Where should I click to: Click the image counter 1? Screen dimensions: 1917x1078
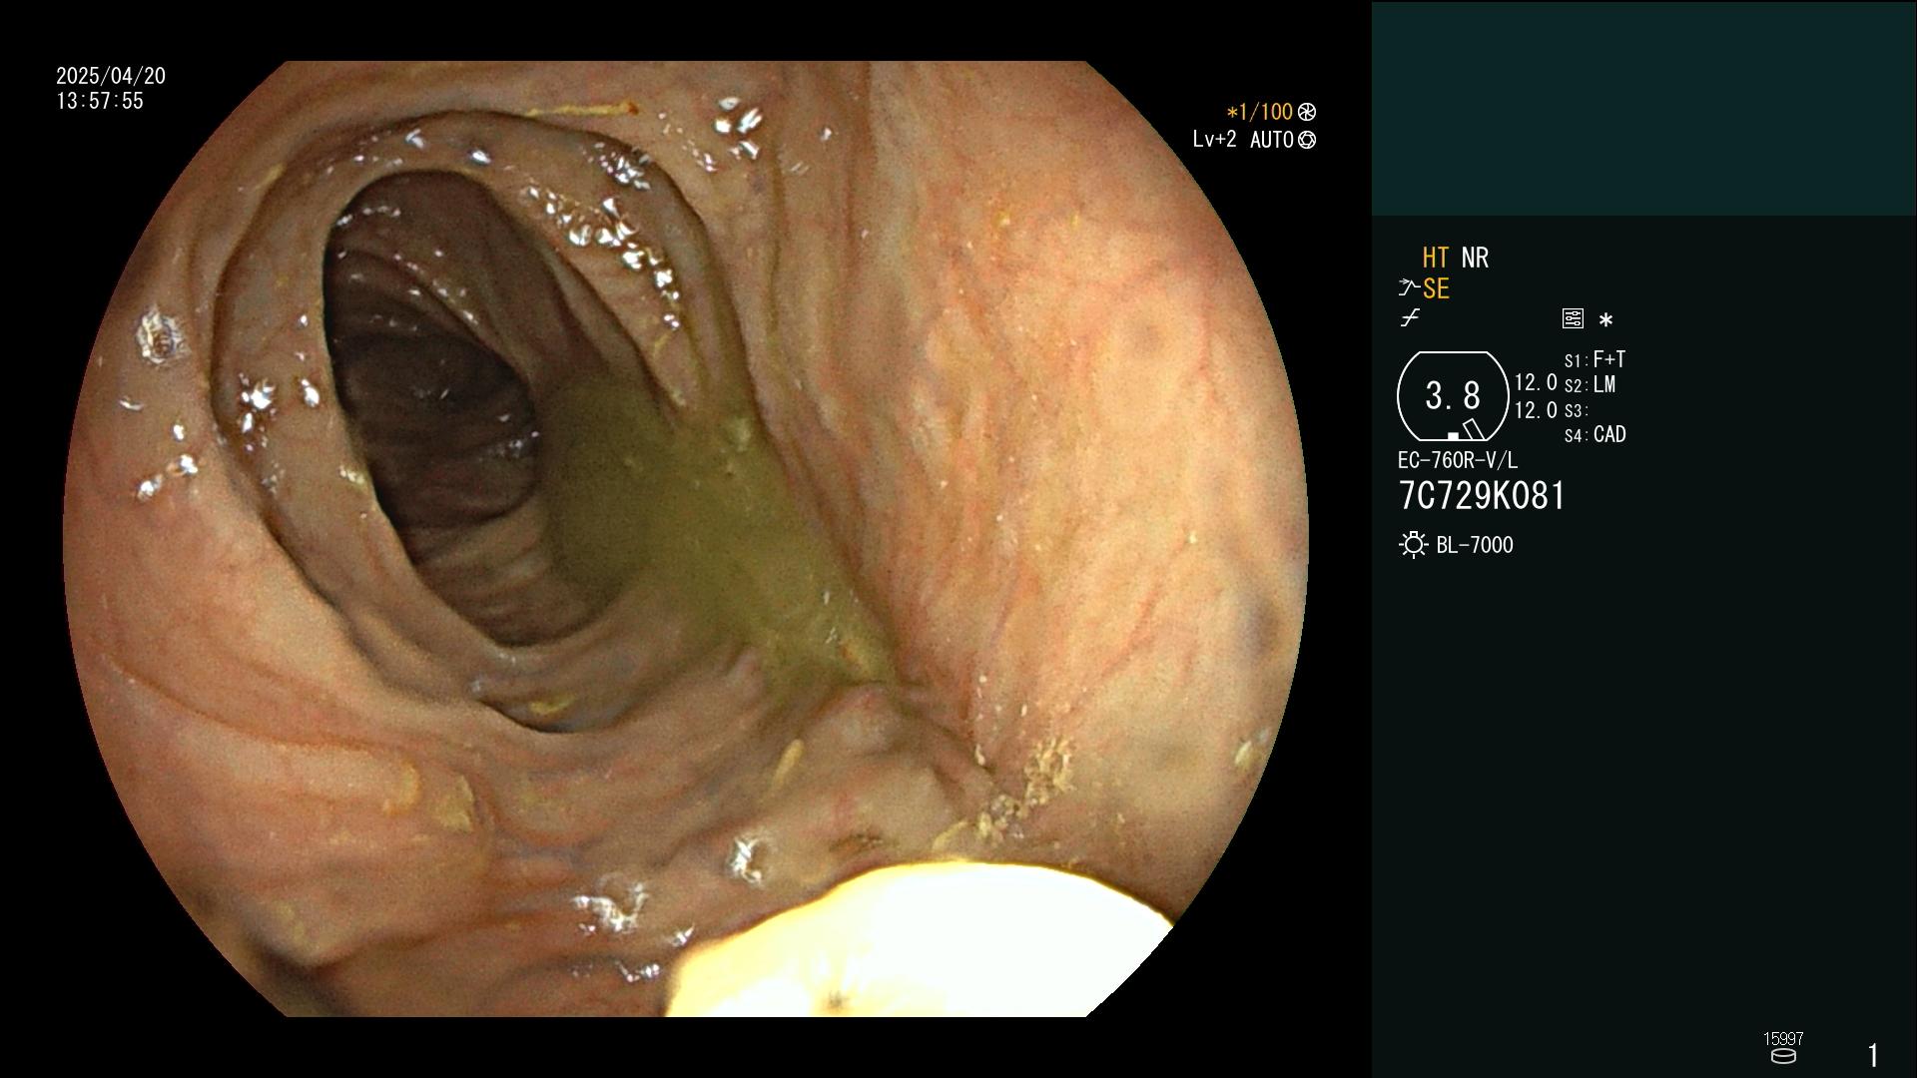tap(1873, 1055)
